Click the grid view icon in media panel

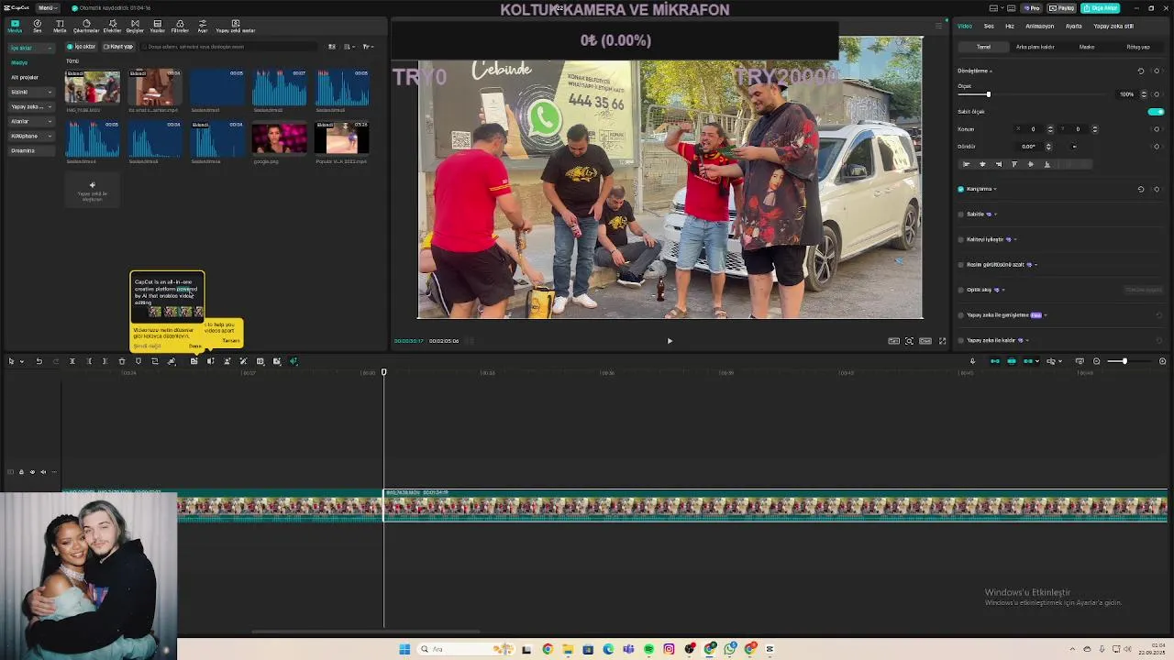pyautogui.click(x=332, y=47)
